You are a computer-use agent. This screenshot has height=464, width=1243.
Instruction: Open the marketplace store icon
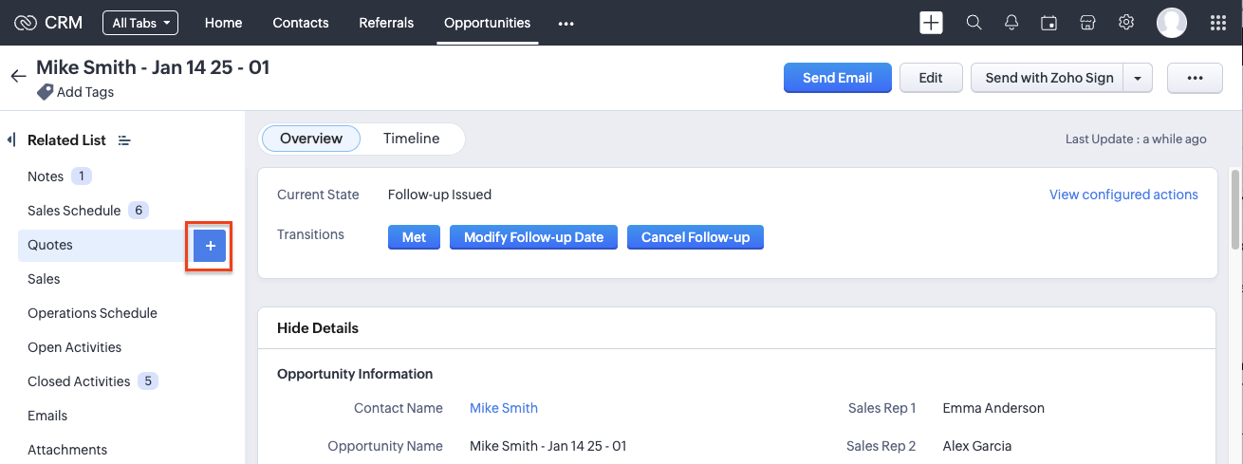(1088, 23)
